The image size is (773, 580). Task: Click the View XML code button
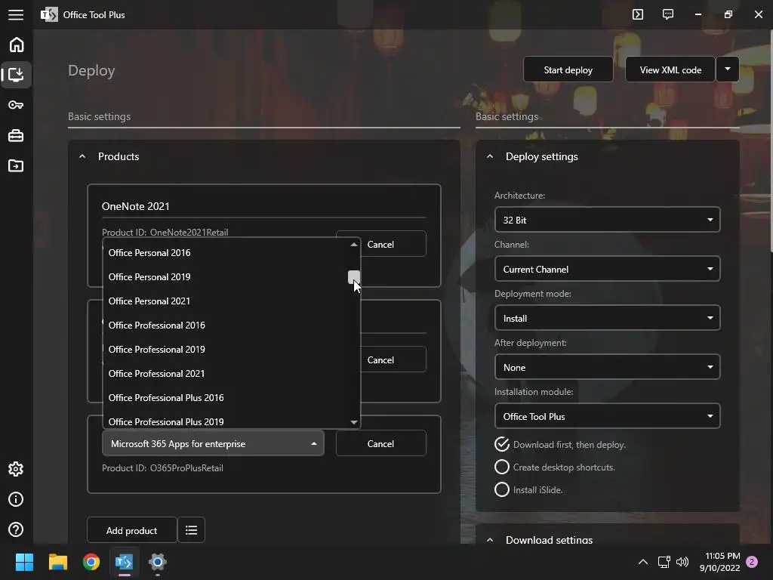click(x=670, y=69)
